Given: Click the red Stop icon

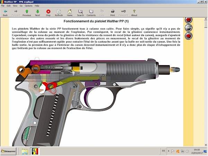Looking at the screenshot, I should tap(48, 13).
